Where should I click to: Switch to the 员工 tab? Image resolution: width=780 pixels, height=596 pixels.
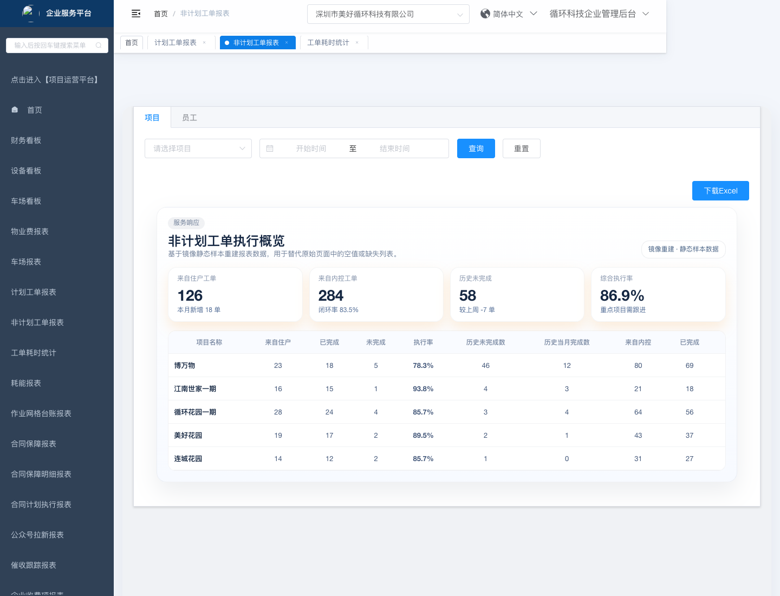[x=190, y=118]
